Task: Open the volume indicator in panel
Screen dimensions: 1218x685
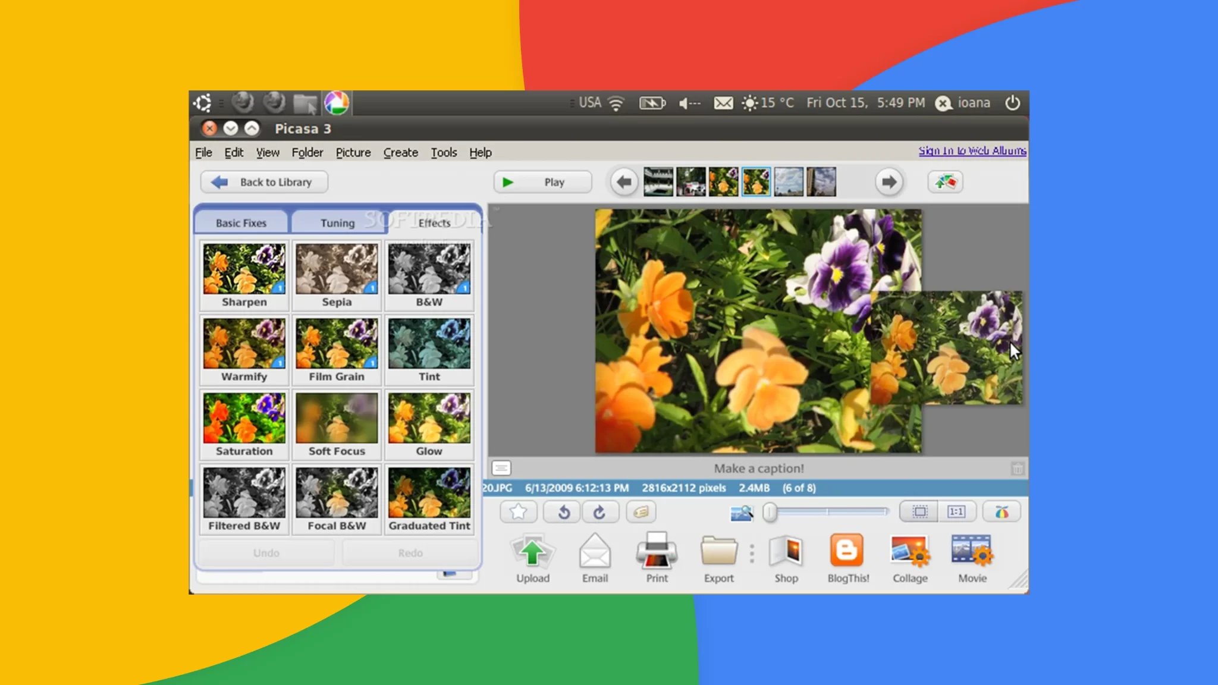Action: pyautogui.click(x=689, y=103)
